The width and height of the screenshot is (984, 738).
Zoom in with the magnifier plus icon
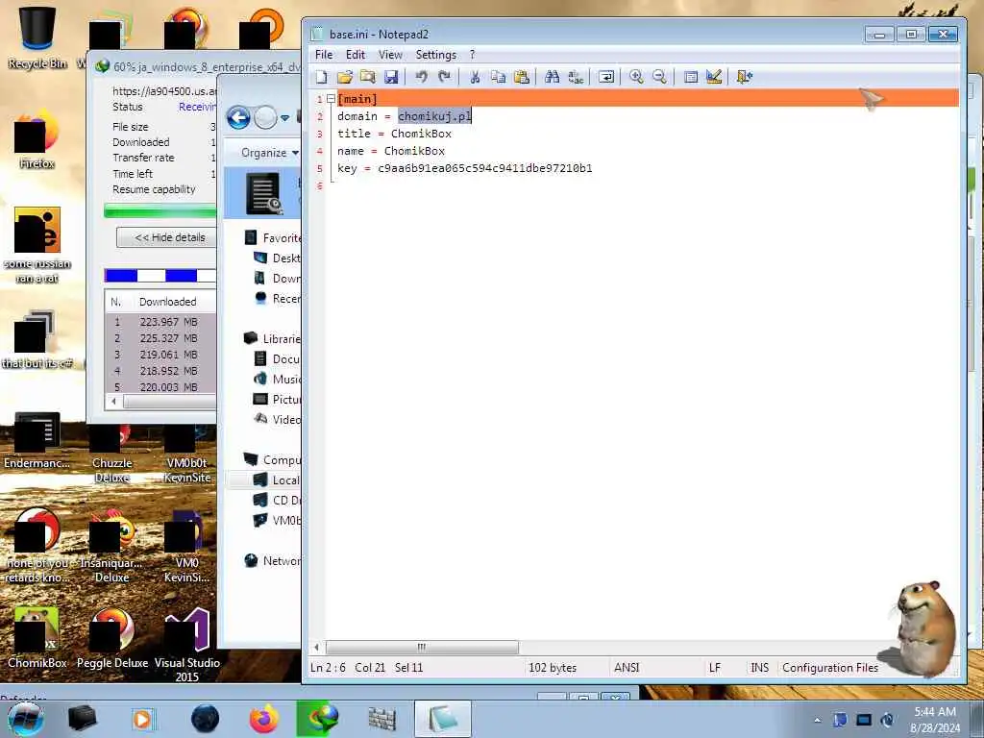pos(636,77)
